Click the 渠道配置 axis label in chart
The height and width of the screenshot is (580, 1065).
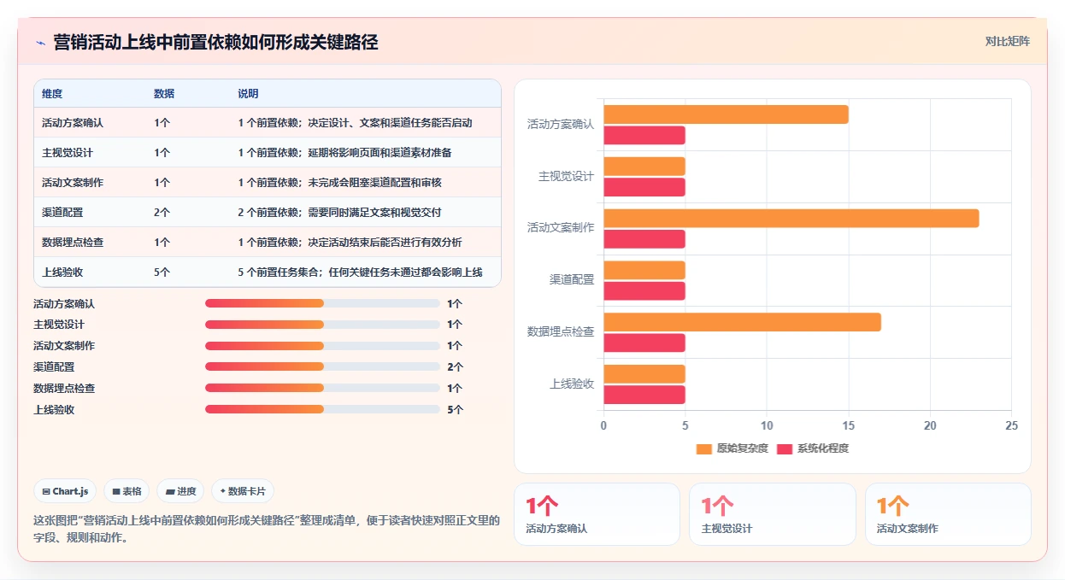[572, 280]
